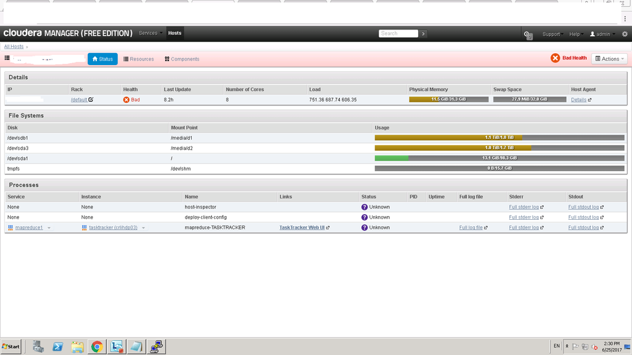Click the taskbar clock showing 2:30 PM
Screen dimensions: 632x355
point(612,347)
